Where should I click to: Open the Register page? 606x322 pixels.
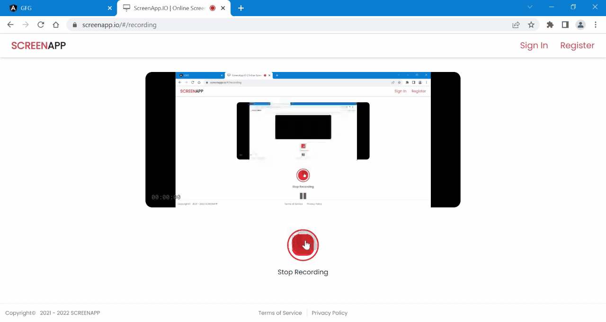tap(577, 45)
